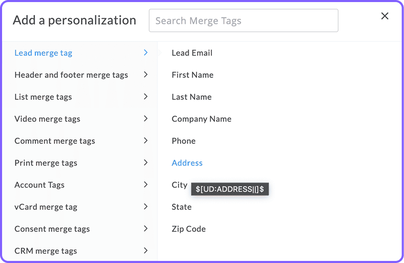Screen dimensions: 404x263
Task: Insert the First Name merge tag
Action: point(192,75)
